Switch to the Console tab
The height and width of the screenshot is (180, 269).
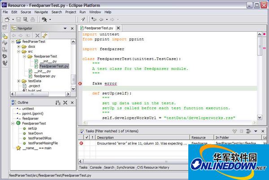pos(95,167)
